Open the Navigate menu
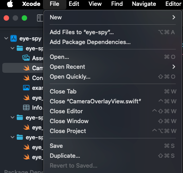The height and width of the screenshot is (173, 183). point(144,4)
